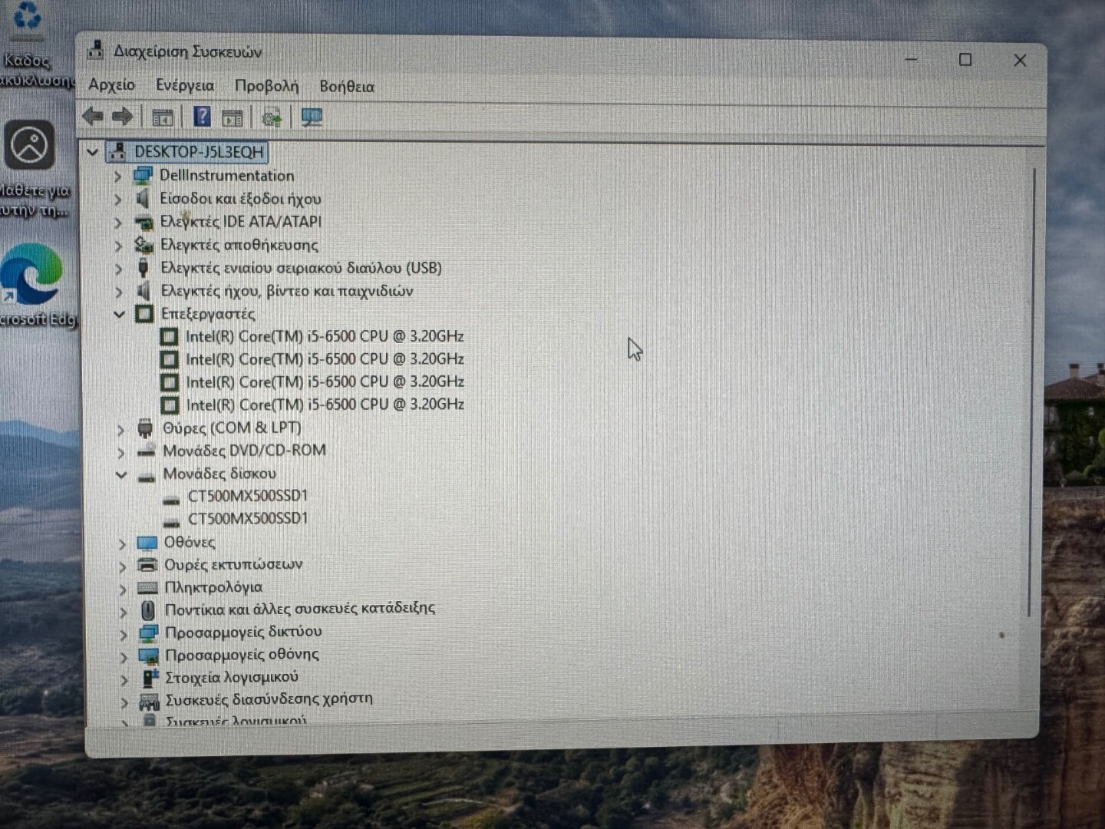Open the Αρχείο menu
The image size is (1105, 829).
111,85
